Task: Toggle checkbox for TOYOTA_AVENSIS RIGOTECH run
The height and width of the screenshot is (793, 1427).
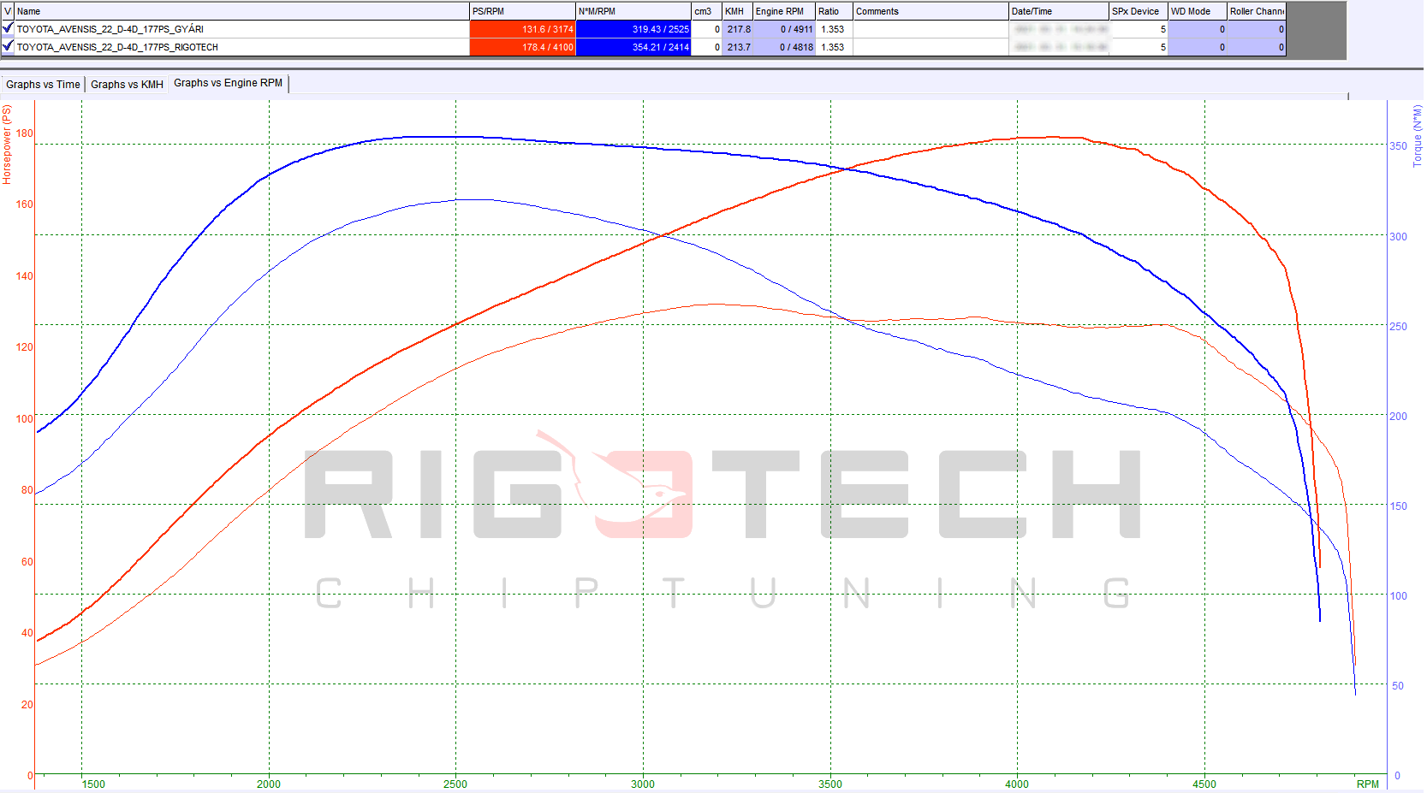Action: tap(8, 46)
